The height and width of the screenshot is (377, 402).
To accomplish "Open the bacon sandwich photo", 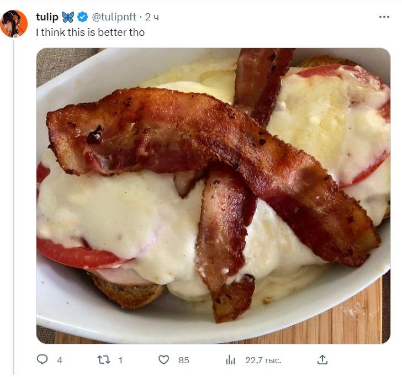I will [213, 196].
